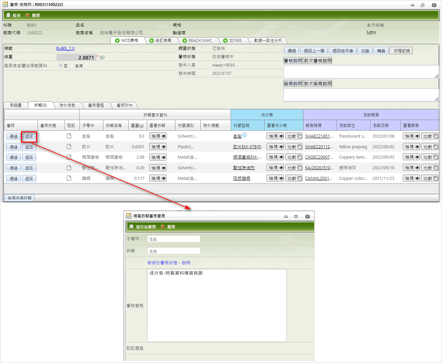This screenshot has width=442, height=363.
Task: Open the 除外條款 tab
Action: pyautogui.click(x=67, y=105)
